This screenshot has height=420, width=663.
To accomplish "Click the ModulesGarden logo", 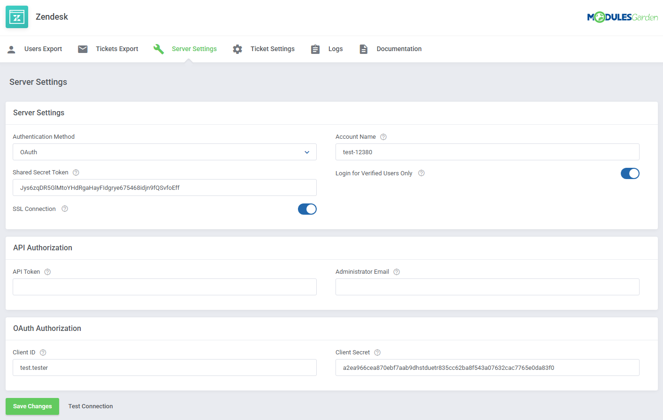I will pos(623,16).
